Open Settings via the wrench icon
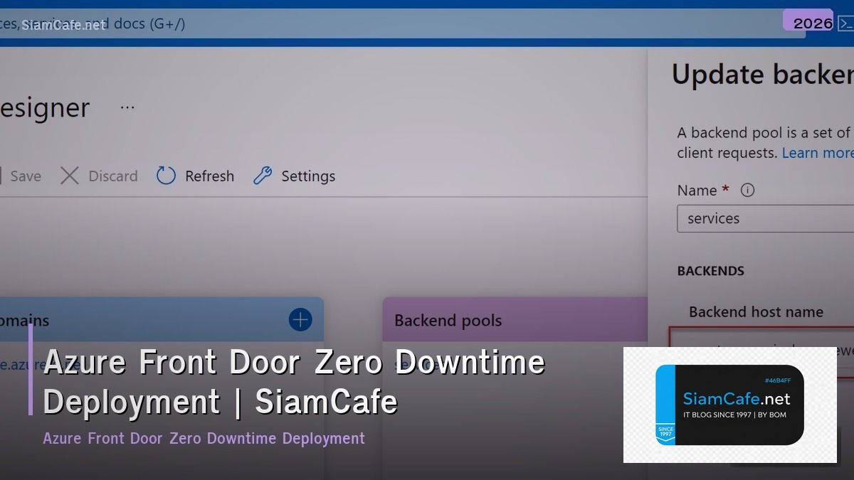Image resolution: width=854 pixels, height=480 pixels. [x=263, y=176]
